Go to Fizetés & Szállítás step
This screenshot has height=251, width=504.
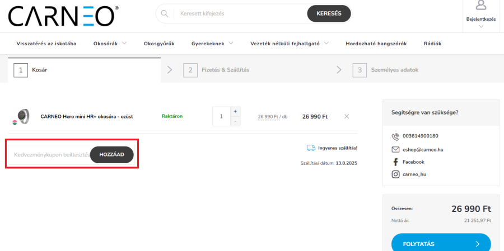pos(225,70)
